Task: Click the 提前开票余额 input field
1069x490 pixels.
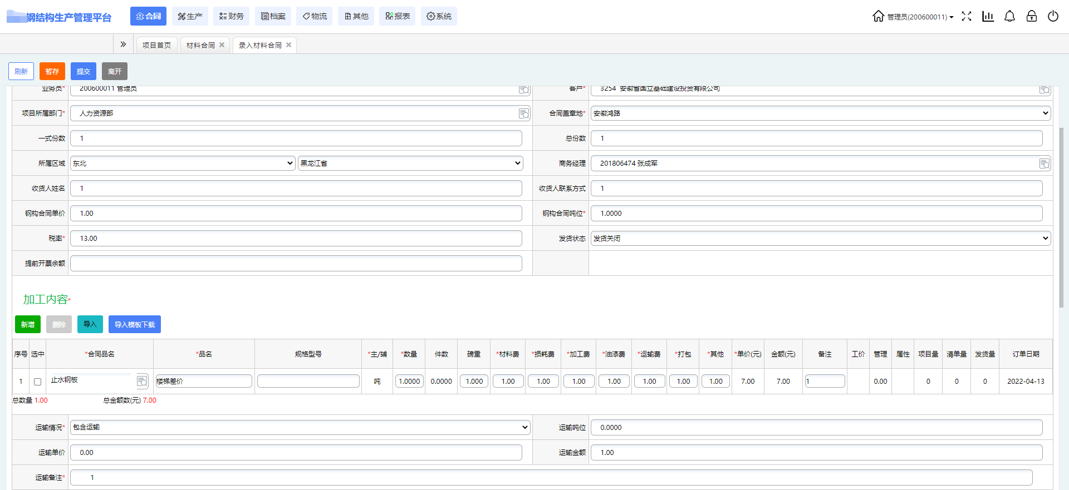Action: point(296,263)
